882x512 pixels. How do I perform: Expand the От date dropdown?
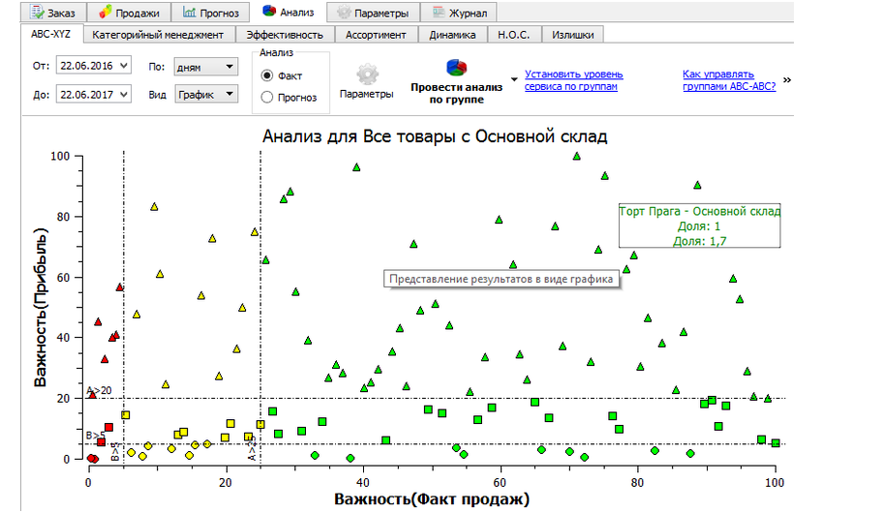[124, 66]
